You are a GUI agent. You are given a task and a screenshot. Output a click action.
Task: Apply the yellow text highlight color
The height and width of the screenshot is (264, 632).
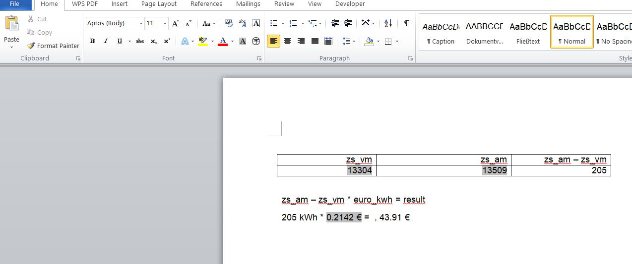tap(203, 41)
